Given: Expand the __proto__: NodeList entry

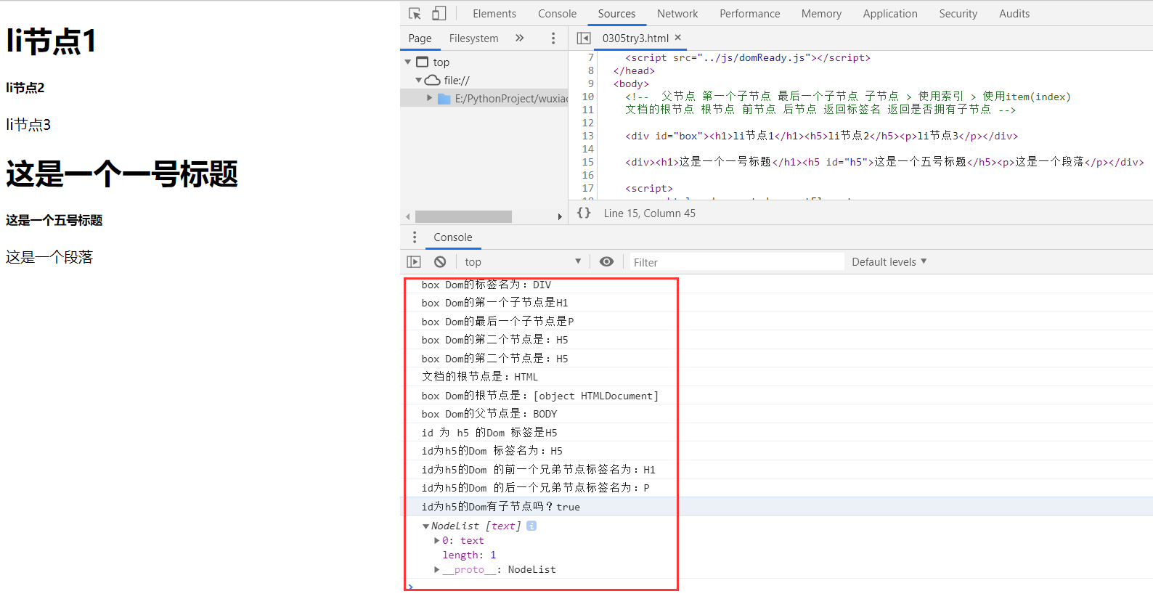Looking at the screenshot, I should pos(436,570).
